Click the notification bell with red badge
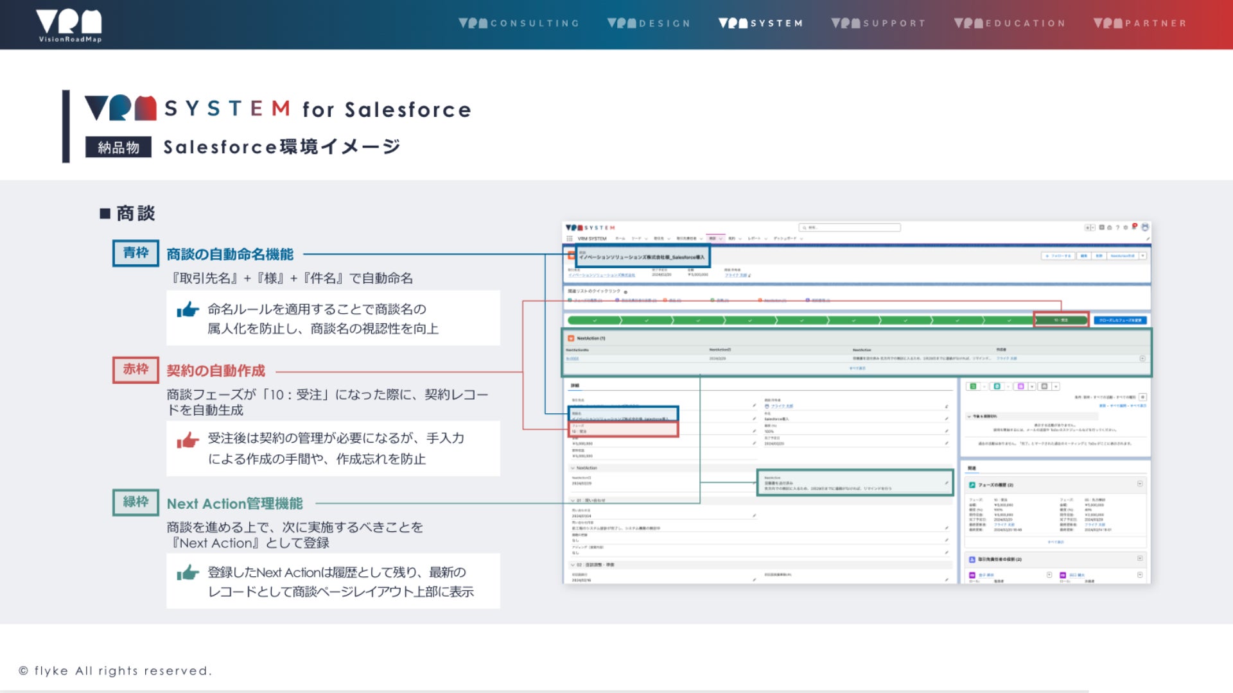This screenshot has height=693, width=1233. point(1134,227)
